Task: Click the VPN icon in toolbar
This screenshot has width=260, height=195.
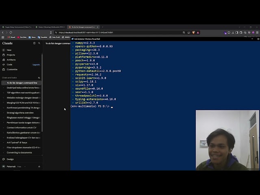Action: click(x=249, y=32)
